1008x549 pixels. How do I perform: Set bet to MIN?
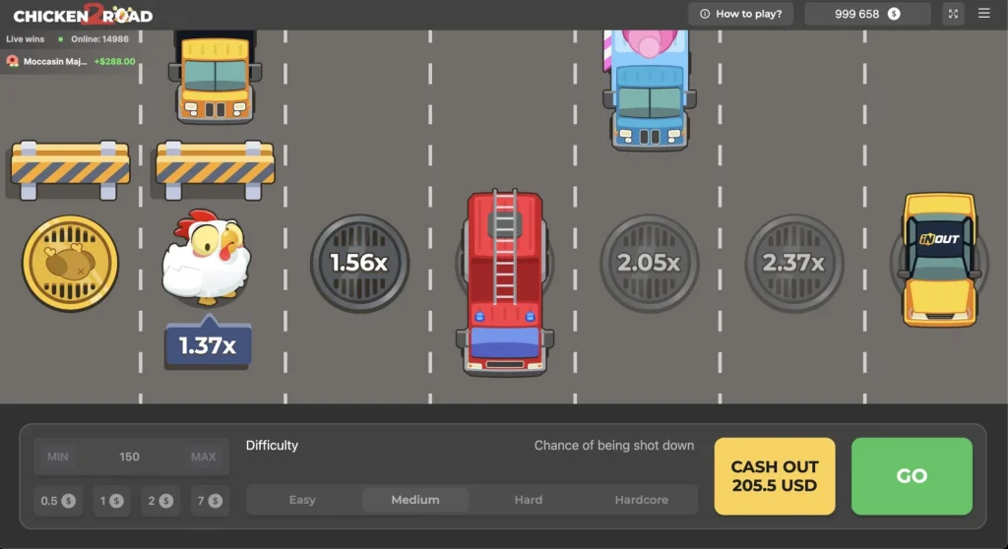pos(58,457)
